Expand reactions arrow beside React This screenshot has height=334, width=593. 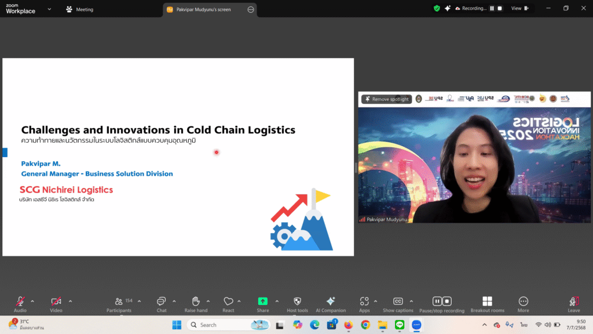tap(239, 302)
